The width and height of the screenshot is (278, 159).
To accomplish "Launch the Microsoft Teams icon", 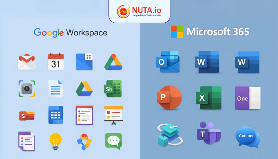I will (209, 133).
